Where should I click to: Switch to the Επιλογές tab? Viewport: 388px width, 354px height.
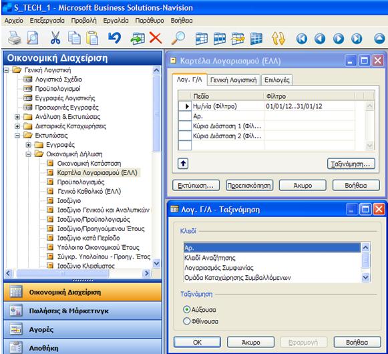pyautogui.click(x=277, y=80)
